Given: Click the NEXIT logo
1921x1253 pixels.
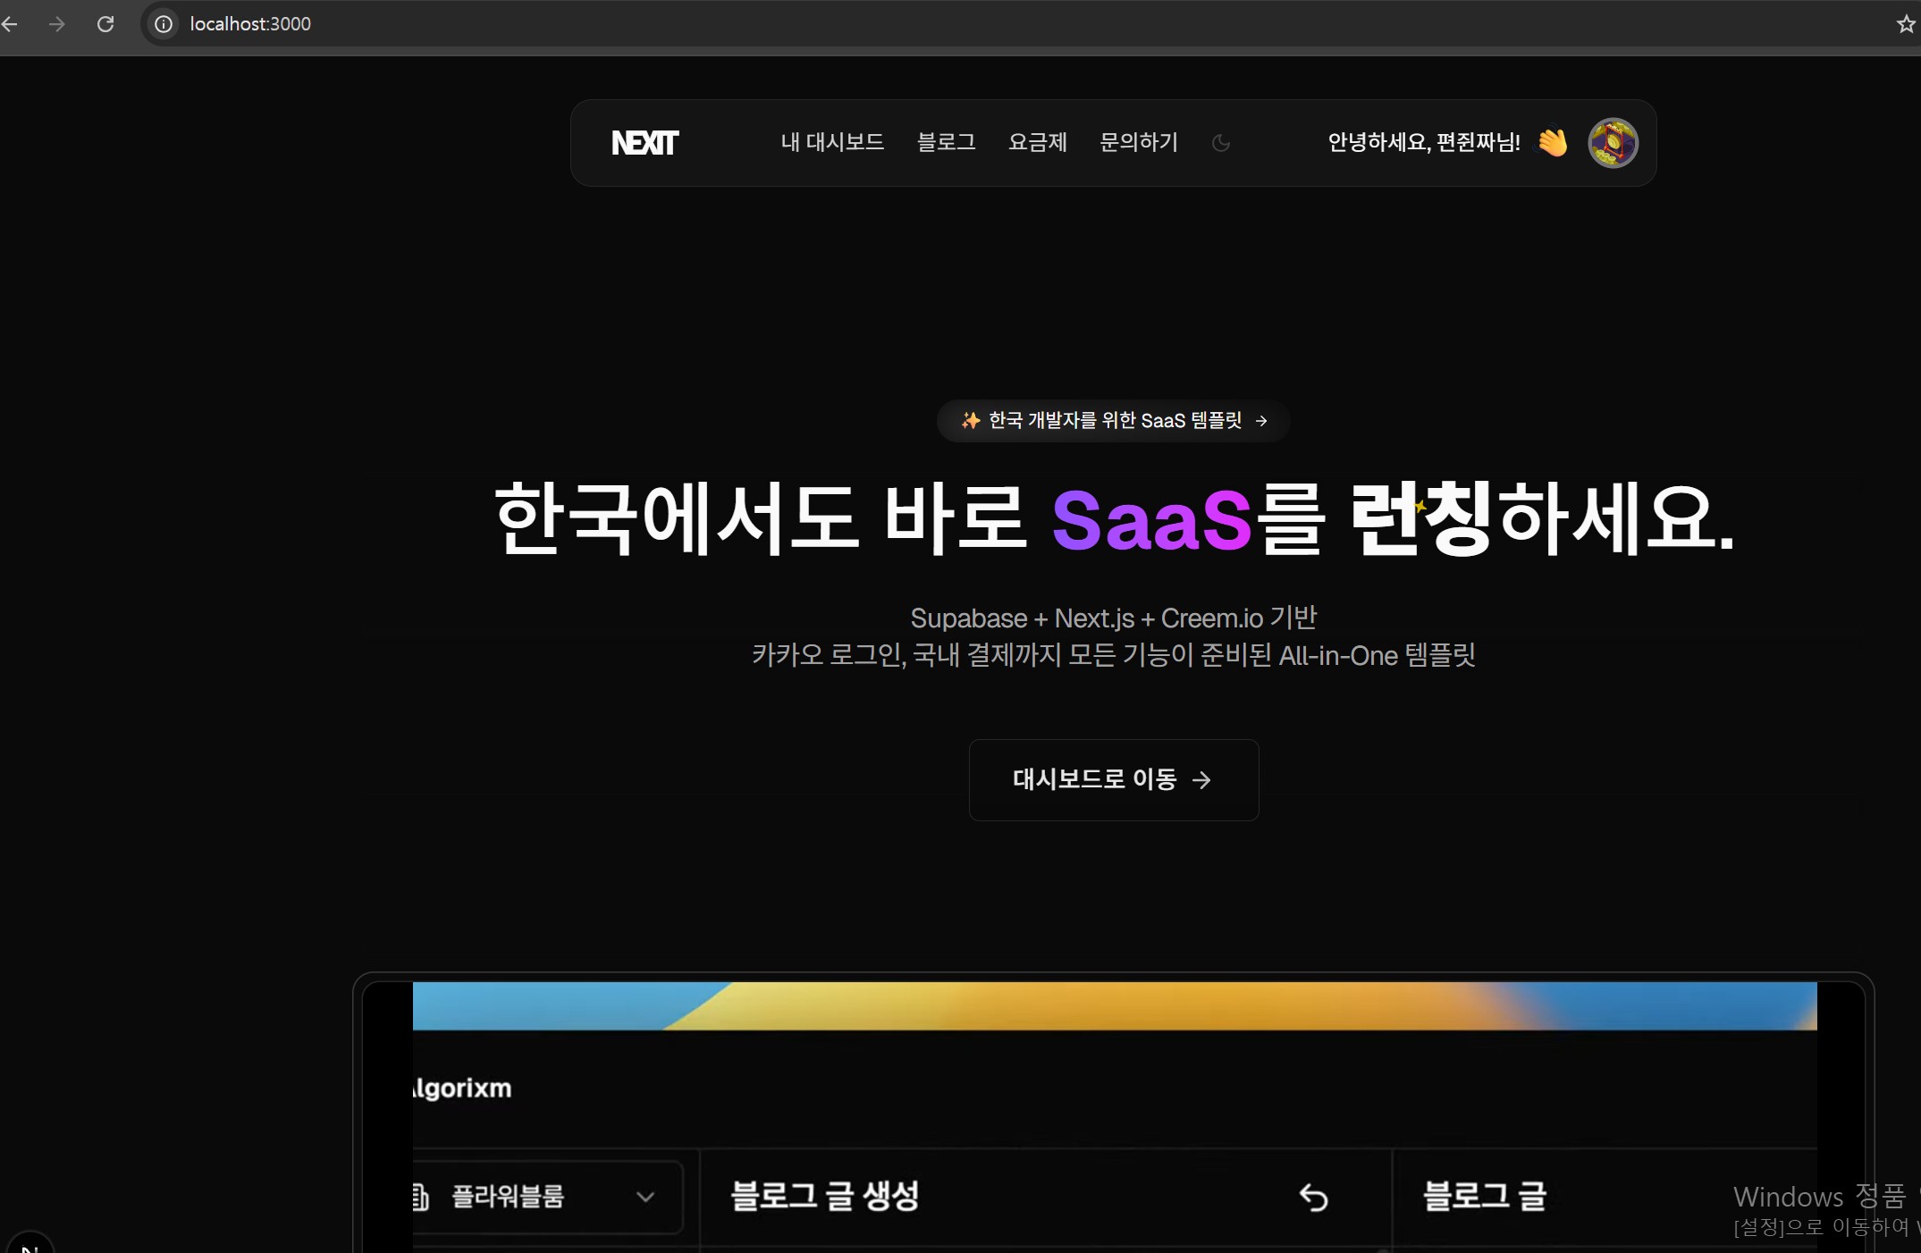Looking at the screenshot, I should coord(645,143).
